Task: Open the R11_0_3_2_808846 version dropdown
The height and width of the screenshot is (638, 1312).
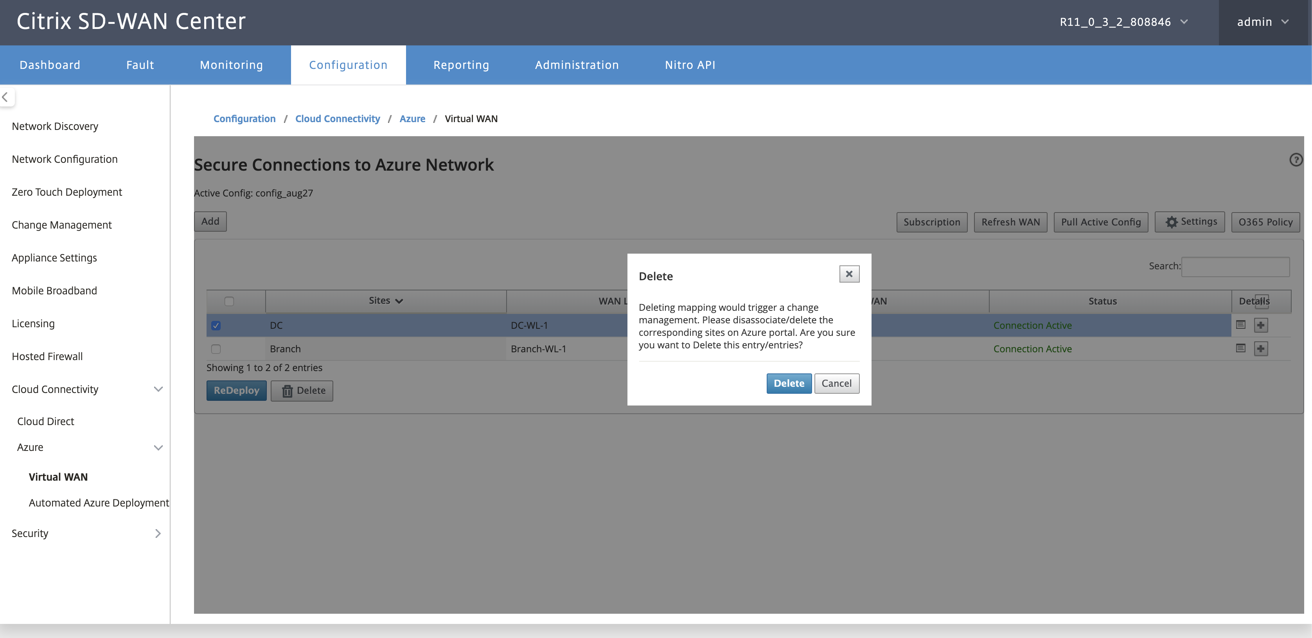Action: [x=1123, y=22]
